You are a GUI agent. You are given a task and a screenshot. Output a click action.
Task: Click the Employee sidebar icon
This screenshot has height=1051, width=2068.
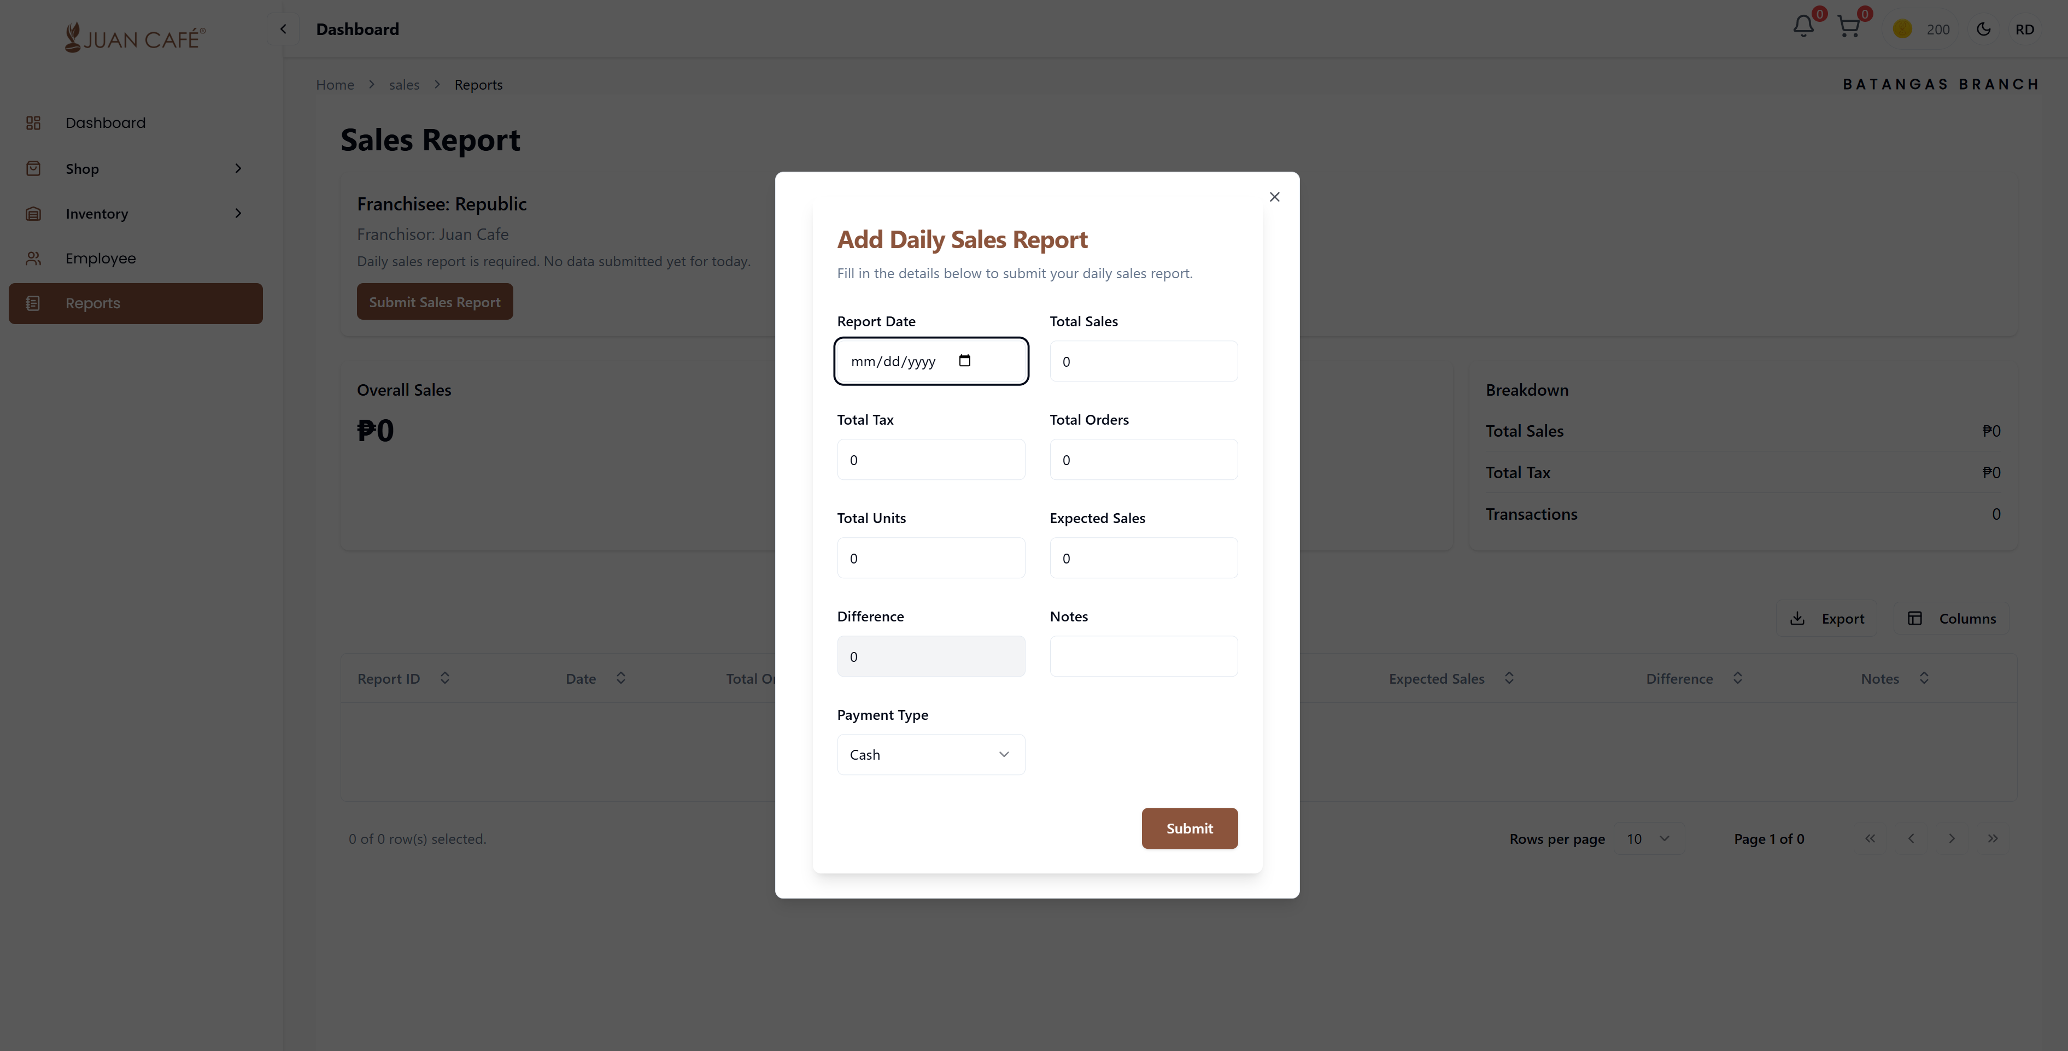33,258
